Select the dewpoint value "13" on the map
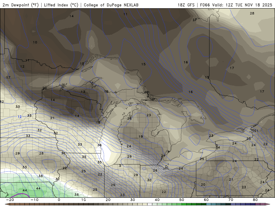Screen dimensions: 275x206 pos(83,92)
